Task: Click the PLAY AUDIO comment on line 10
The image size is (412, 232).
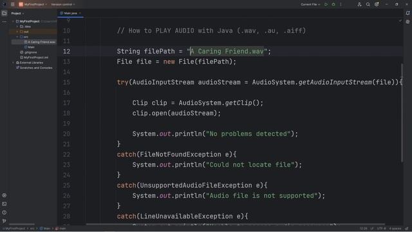Action: point(212,31)
